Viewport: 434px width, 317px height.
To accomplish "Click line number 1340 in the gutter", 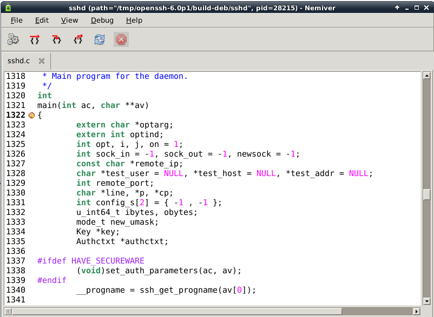I will tap(16, 290).
